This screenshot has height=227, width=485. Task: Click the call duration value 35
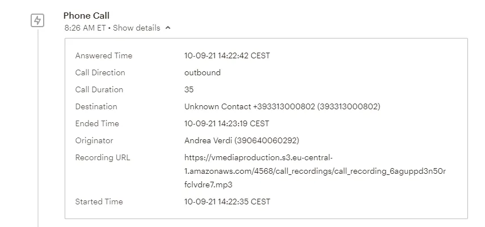189,89
